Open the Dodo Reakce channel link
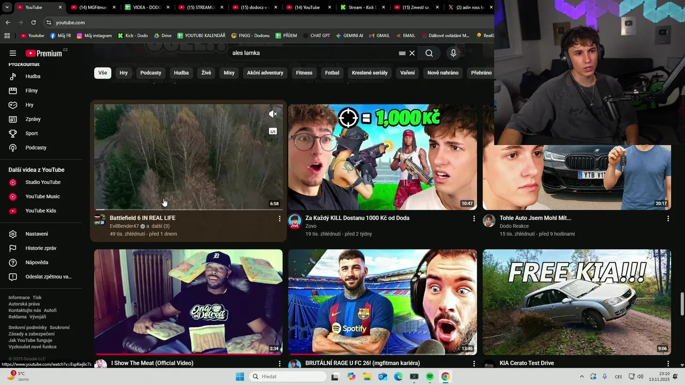Image resolution: width=685 pixels, height=385 pixels. click(514, 226)
